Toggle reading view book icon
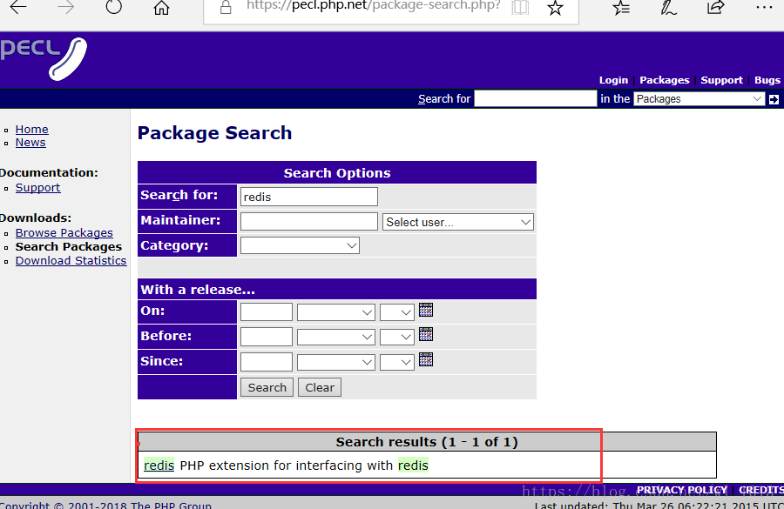Image resolution: width=784 pixels, height=509 pixels. tap(520, 7)
